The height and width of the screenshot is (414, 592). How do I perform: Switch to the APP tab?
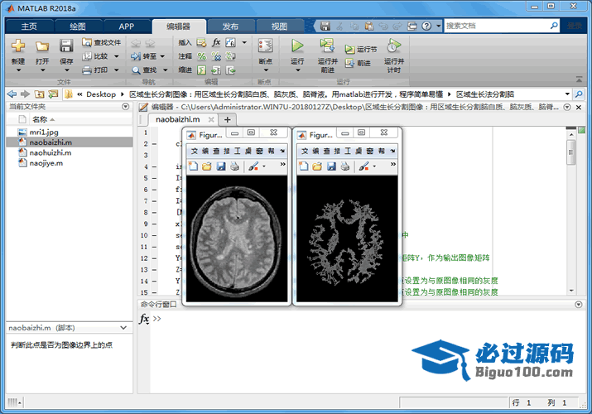coord(127,26)
